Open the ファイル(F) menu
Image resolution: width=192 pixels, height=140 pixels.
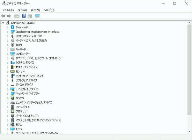pos(8,10)
